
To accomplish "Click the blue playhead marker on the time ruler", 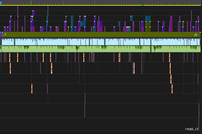I will 1,3.
